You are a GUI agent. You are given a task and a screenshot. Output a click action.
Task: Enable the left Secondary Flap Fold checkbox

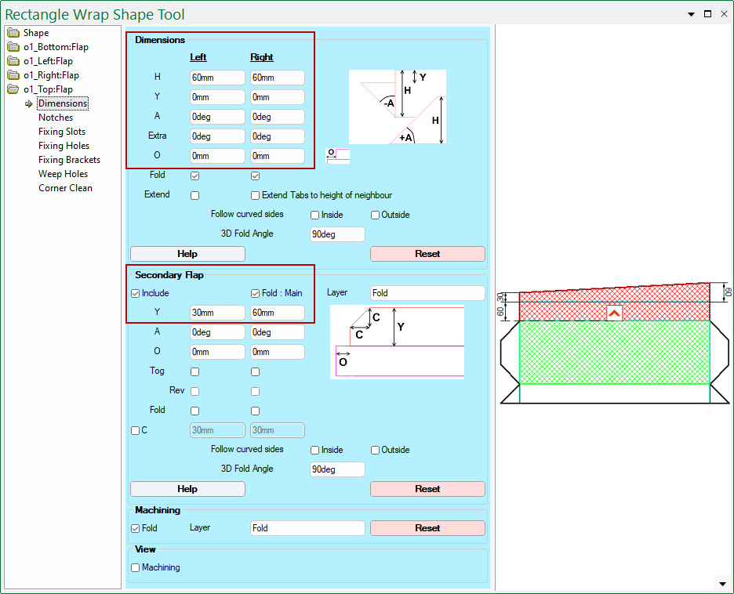[194, 411]
